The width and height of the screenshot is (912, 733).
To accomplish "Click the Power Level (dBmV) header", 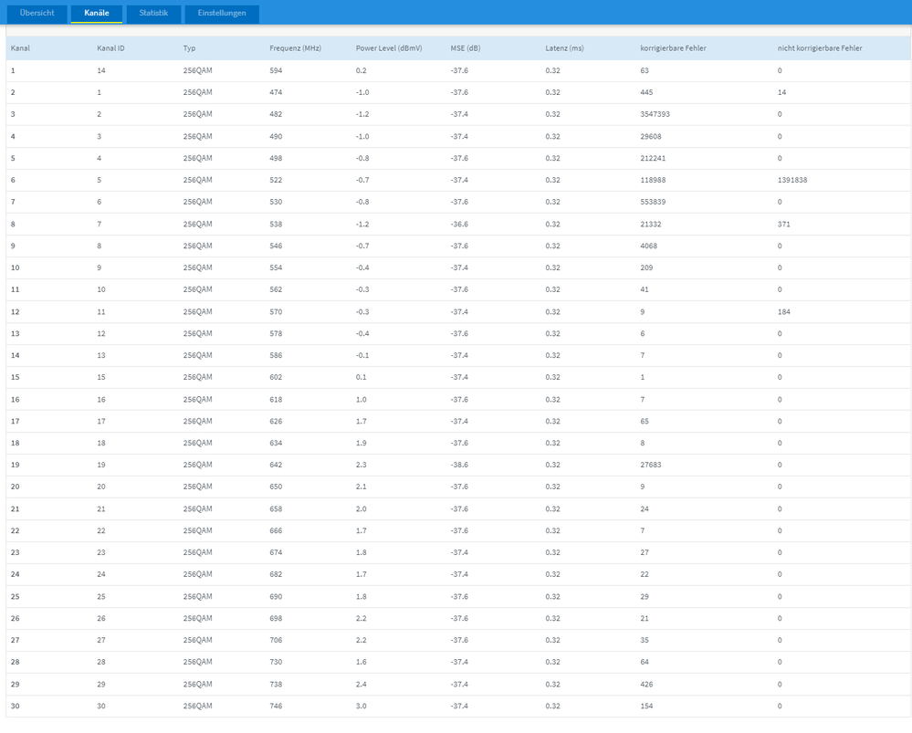I will pyautogui.click(x=389, y=48).
